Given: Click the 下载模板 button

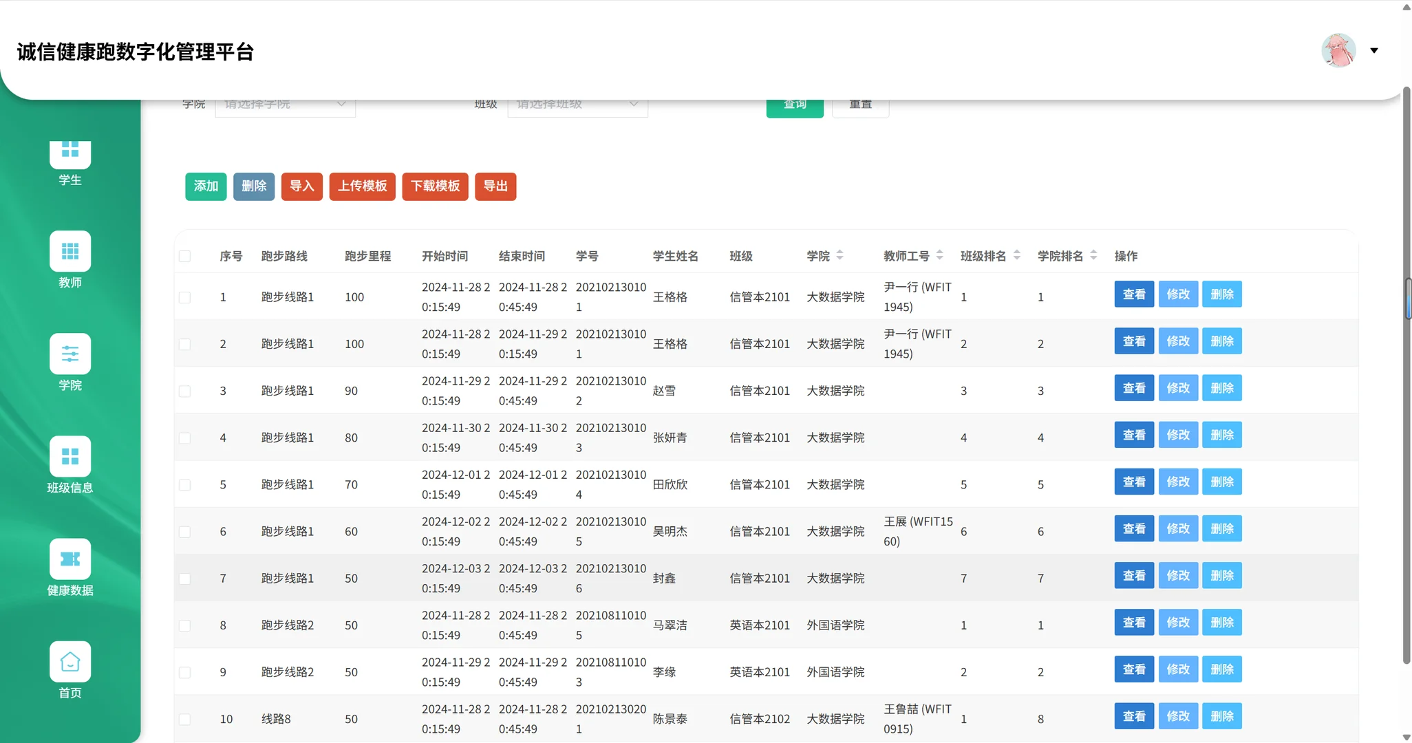Looking at the screenshot, I should click(x=435, y=186).
